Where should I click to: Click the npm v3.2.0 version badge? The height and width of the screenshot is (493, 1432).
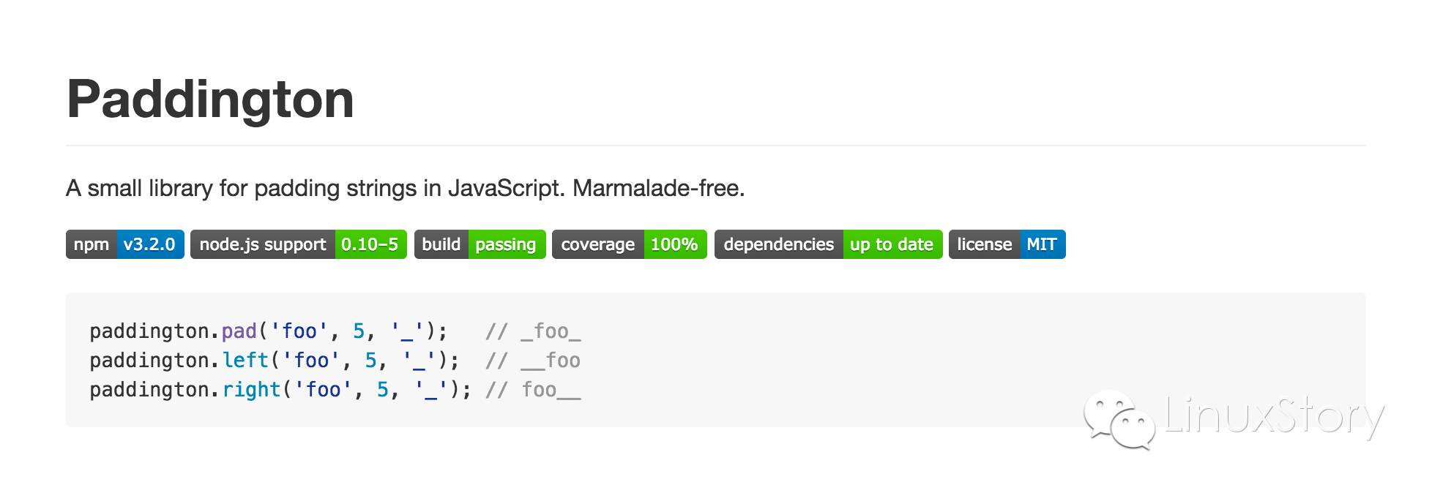click(x=124, y=244)
